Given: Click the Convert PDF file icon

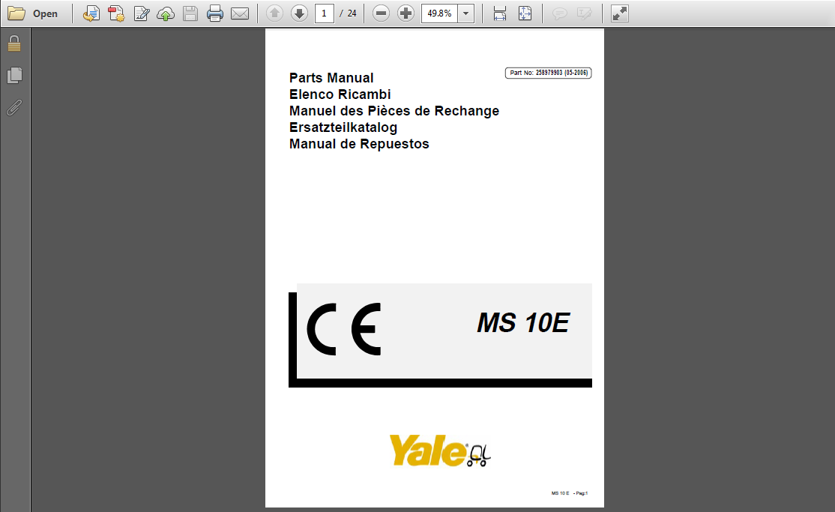Looking at the screenshot, I should [x=116, y=13].
